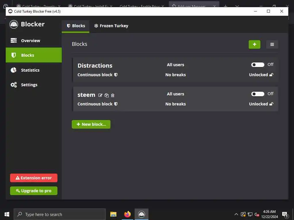Delete the steem block with trash icon
The height and width of the screenshot is (220, 294).
click(113, 95)
